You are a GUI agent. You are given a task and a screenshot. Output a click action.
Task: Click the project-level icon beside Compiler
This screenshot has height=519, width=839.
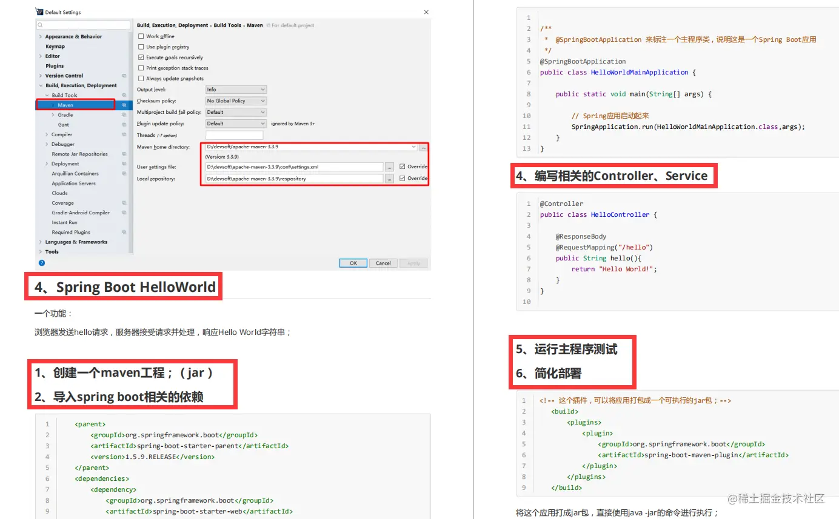tap(124, 134)
